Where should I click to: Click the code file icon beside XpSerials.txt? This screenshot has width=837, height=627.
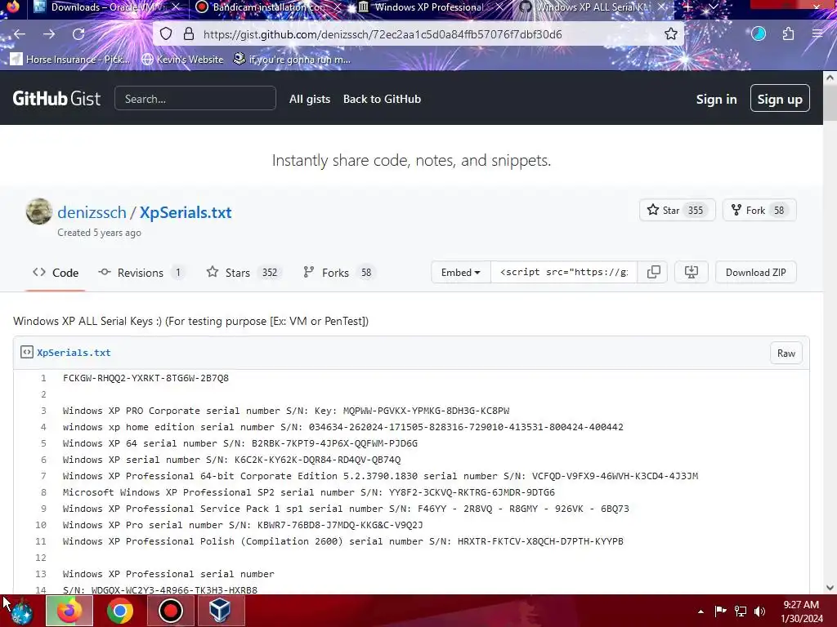coord(27,352)
